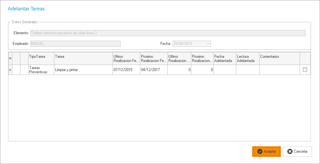The width and height of the screenshot is (320, 164).
Task: Click the Empleado field showing MIGUEL
Action: click(75, 44)
